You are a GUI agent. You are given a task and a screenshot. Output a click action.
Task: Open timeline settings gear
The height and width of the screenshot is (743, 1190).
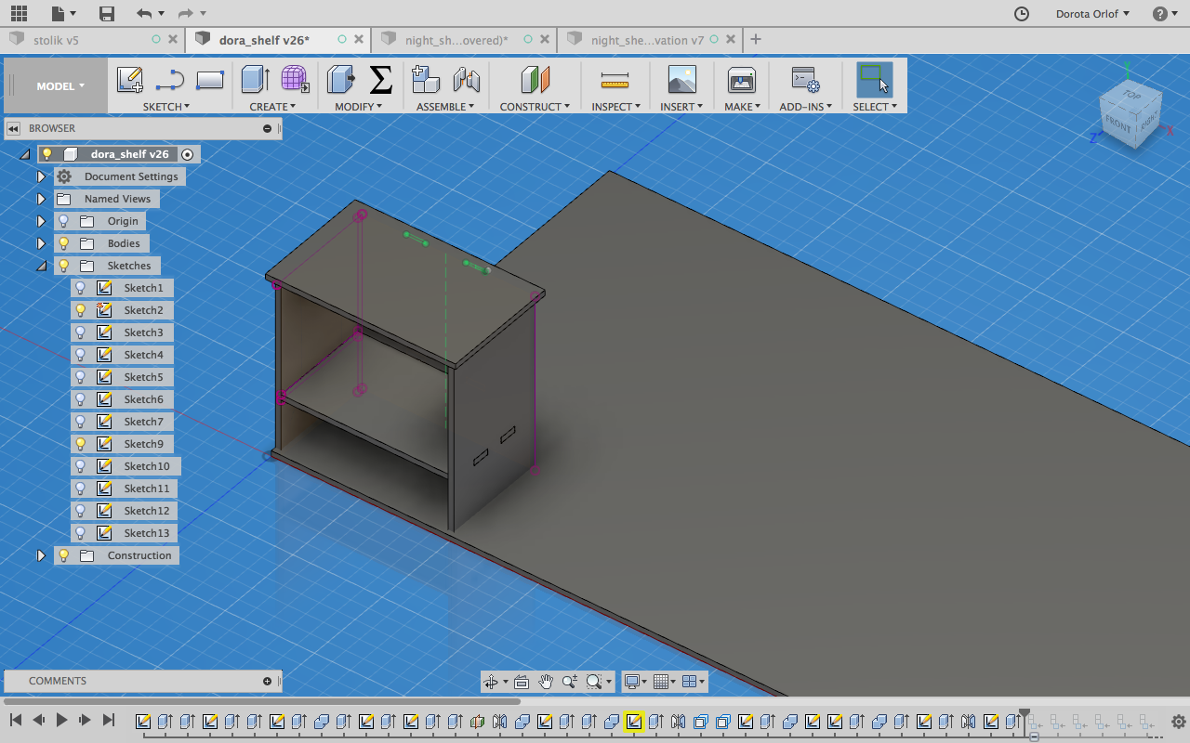point(1178,721)
